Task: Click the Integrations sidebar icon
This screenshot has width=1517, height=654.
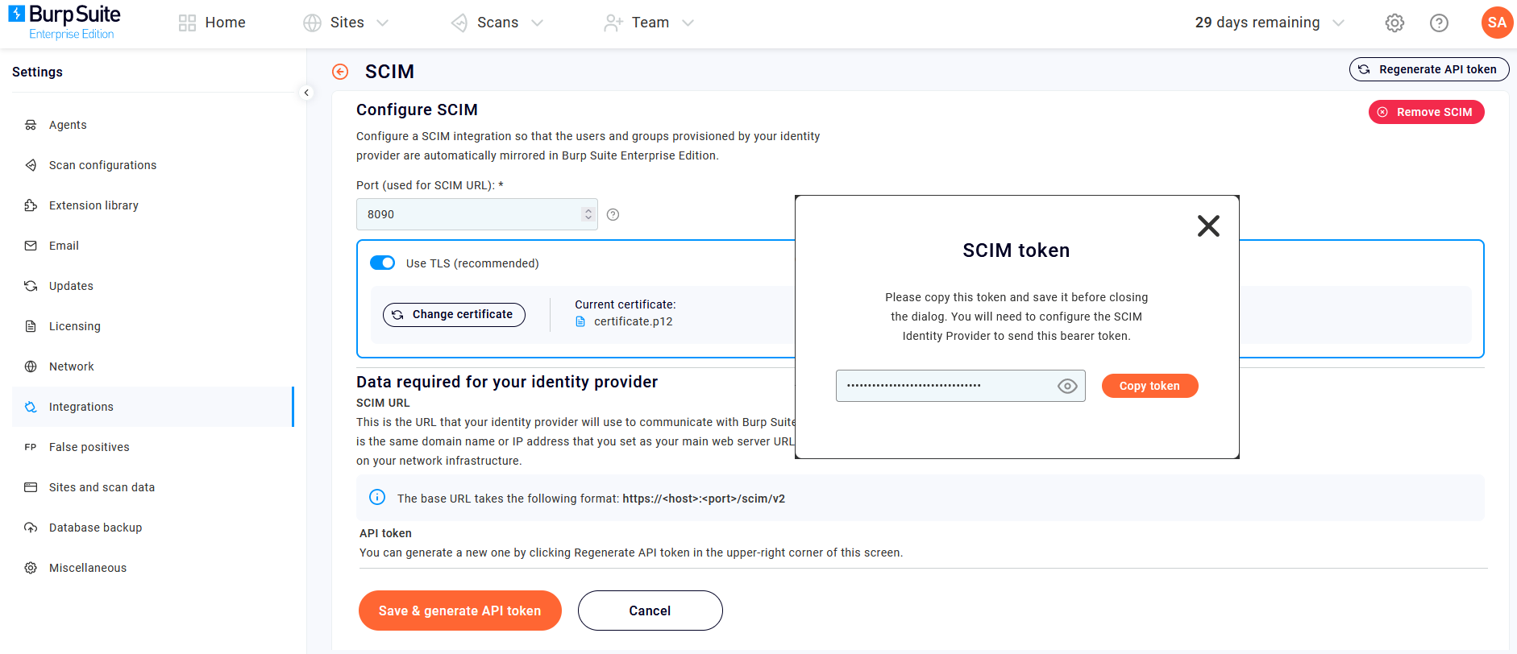Action: pyautogui.click(x=31, y=407)
